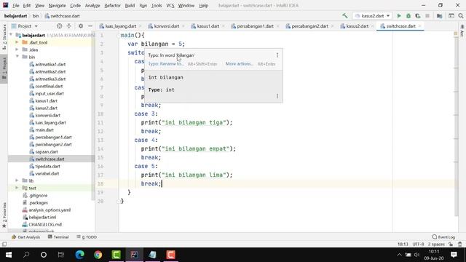Open Search Everywhere magnifier icon
The image size is (466, 262).
coord(461,16)
